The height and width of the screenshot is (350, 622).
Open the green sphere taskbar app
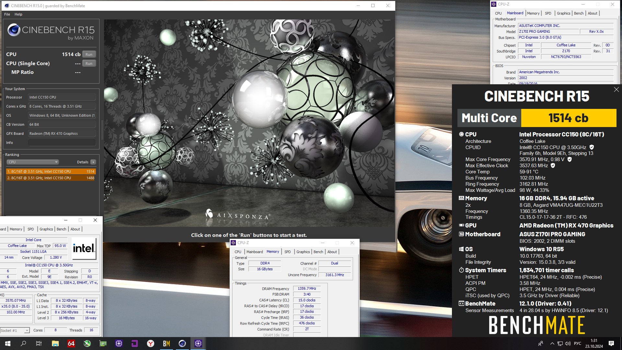tap(87, 344)
